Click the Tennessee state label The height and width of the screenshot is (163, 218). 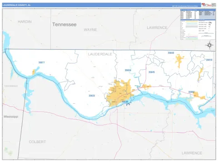[x=64, y=24]
